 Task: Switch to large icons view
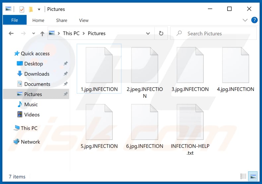pos(253,176)
